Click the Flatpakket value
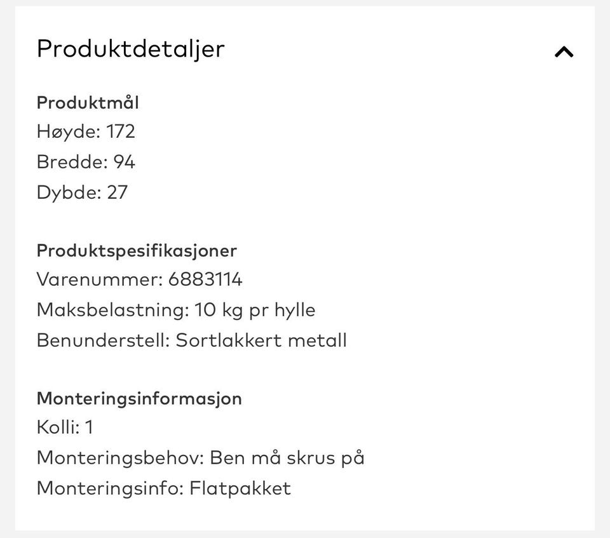610x538 pixels. (x=240, y=488)
